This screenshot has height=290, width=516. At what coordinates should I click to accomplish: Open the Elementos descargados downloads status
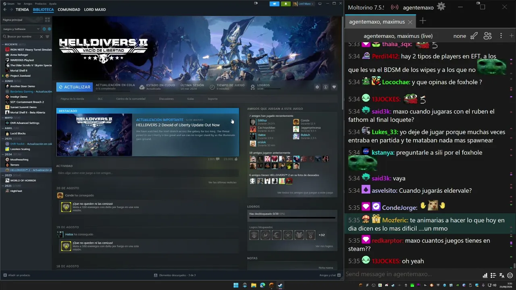[x=175, y=275]
